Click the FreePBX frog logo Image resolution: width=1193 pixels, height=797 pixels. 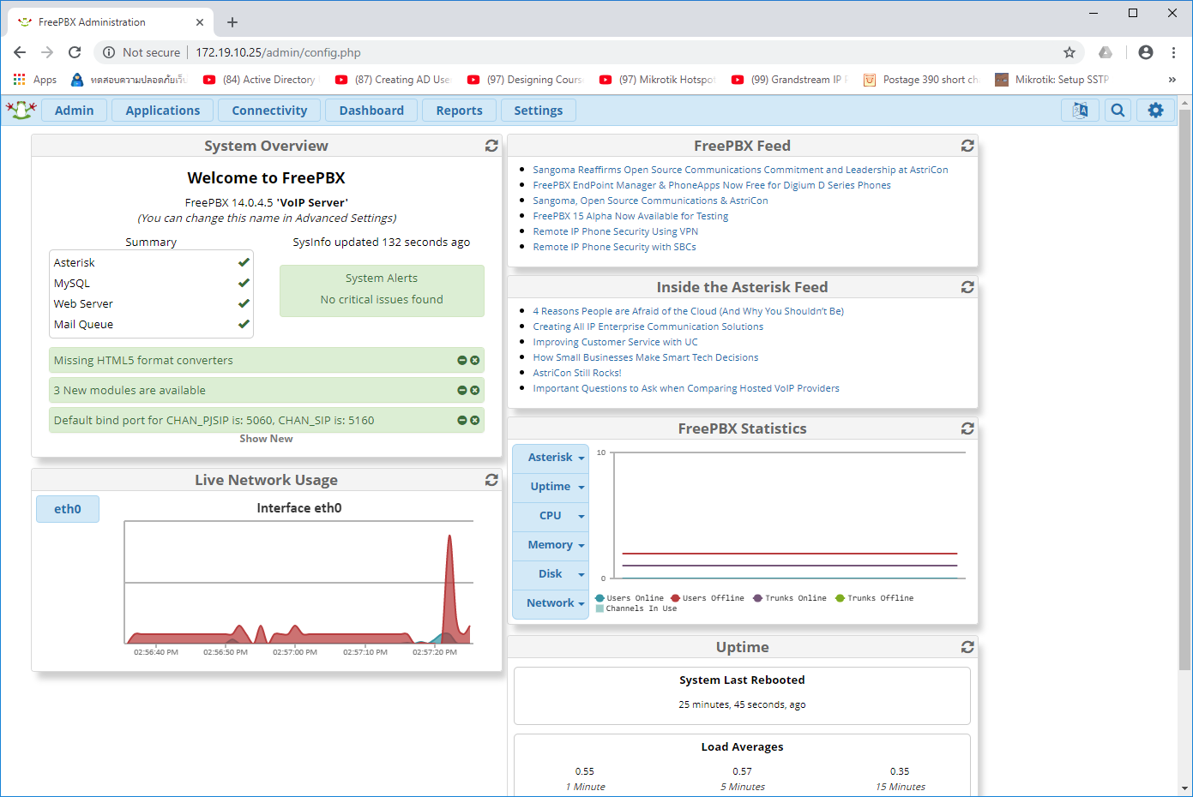(21, 110)
